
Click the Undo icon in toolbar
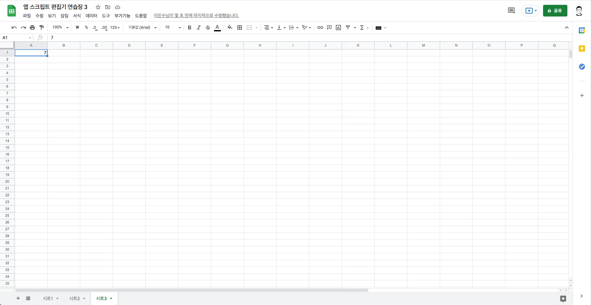pos(14,27)
